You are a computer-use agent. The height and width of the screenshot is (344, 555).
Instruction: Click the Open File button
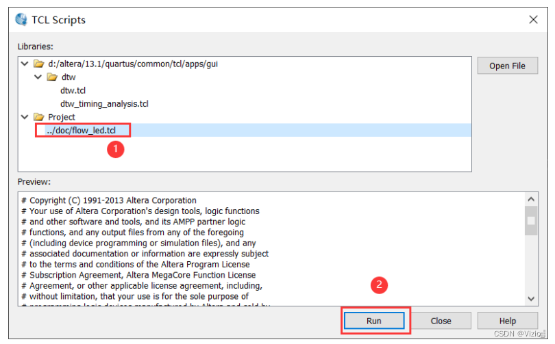pos(507,66)
